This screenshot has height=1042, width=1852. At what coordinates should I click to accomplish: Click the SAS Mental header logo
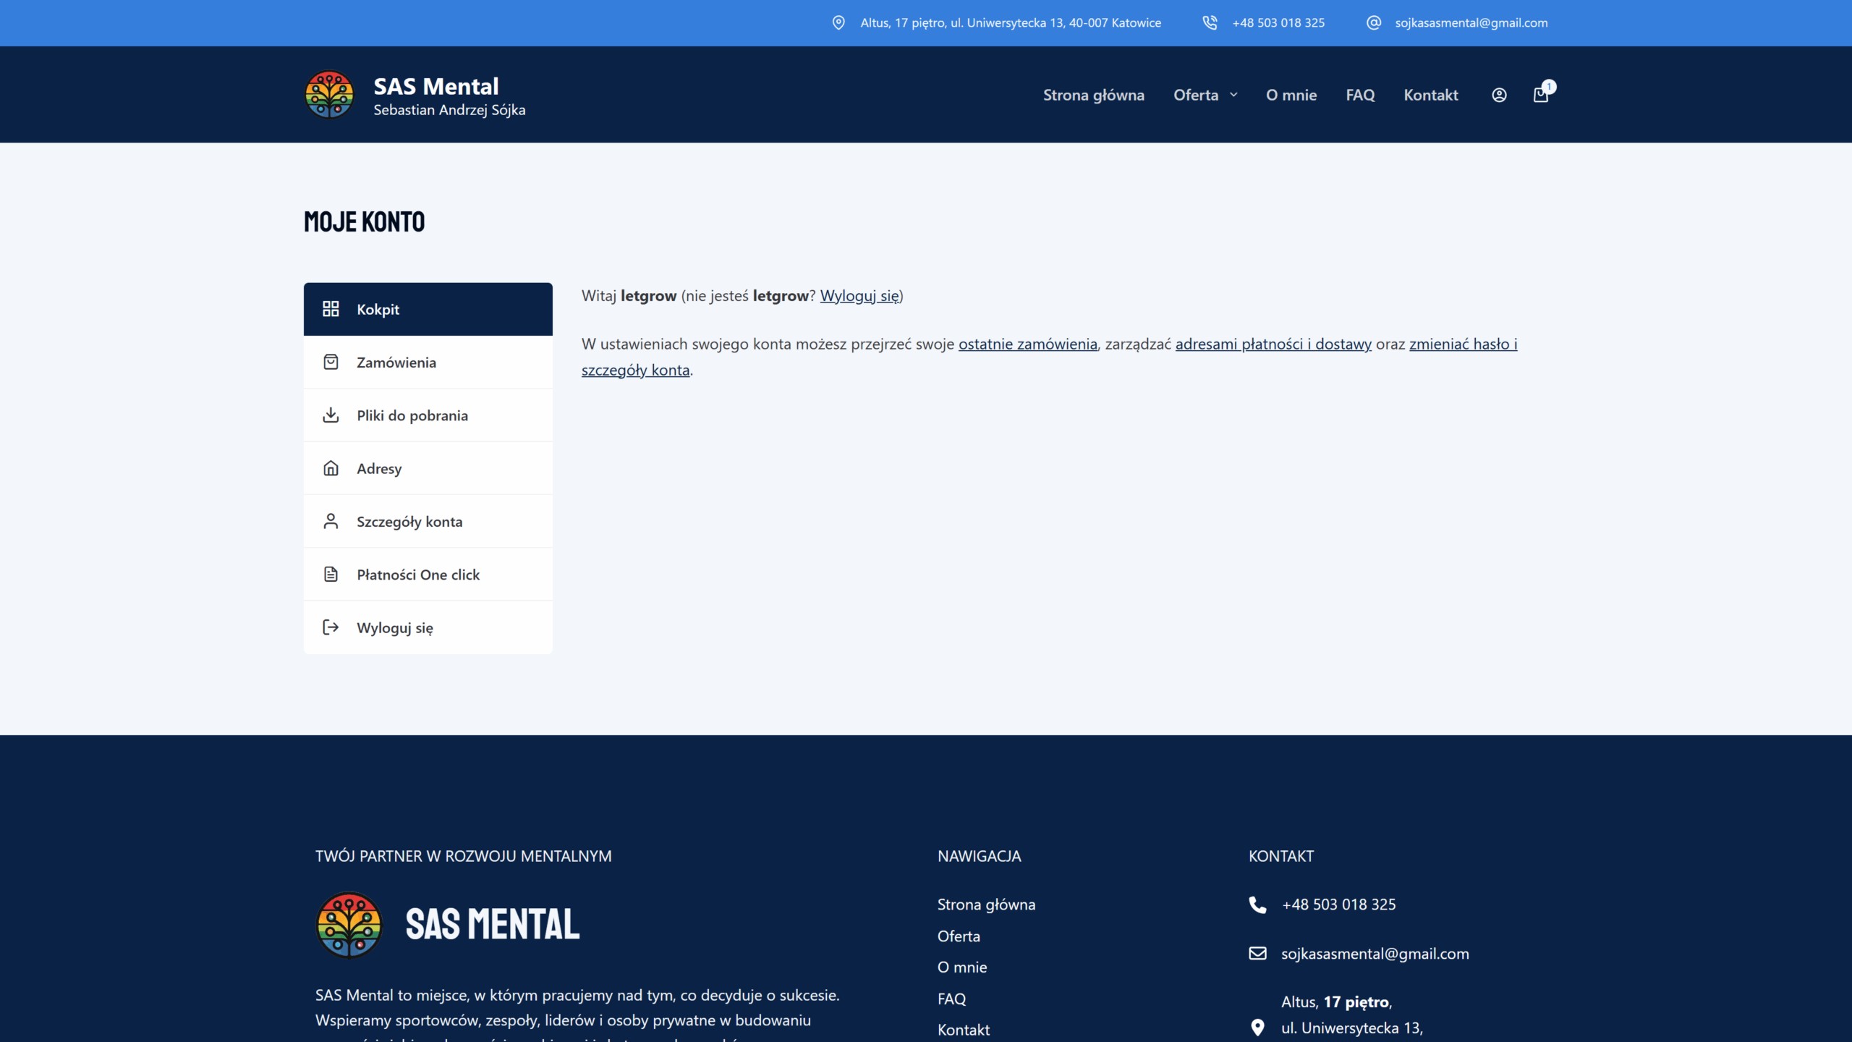[330, 95]
